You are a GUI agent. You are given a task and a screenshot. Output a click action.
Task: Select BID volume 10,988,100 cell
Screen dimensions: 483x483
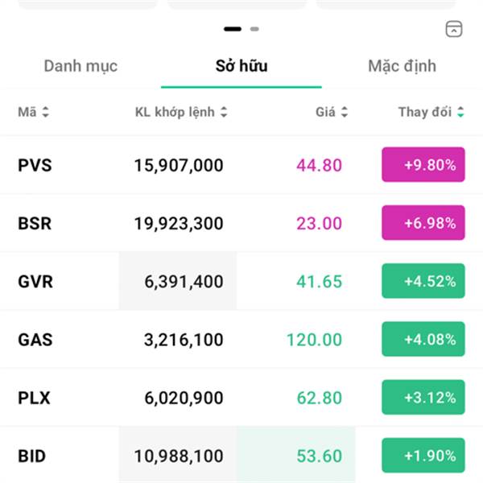179,456
